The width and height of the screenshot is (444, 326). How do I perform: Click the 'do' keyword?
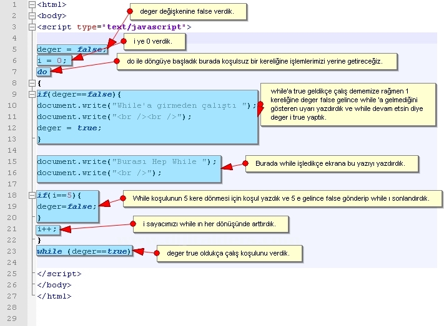coord(42,72)
